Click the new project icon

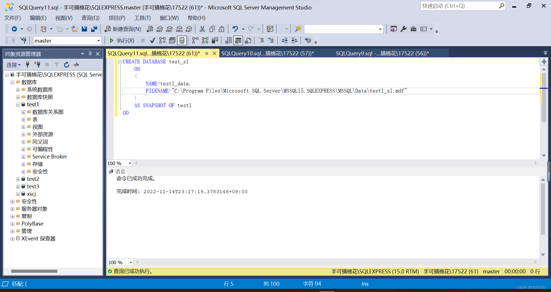(x=43, y=29)
